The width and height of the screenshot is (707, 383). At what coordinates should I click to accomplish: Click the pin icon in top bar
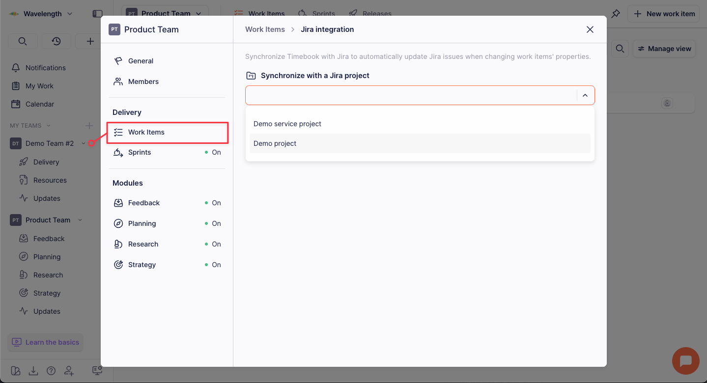coord(616,14)
